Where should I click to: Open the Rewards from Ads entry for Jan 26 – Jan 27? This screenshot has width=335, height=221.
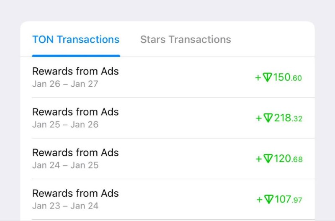click(75, 71)
